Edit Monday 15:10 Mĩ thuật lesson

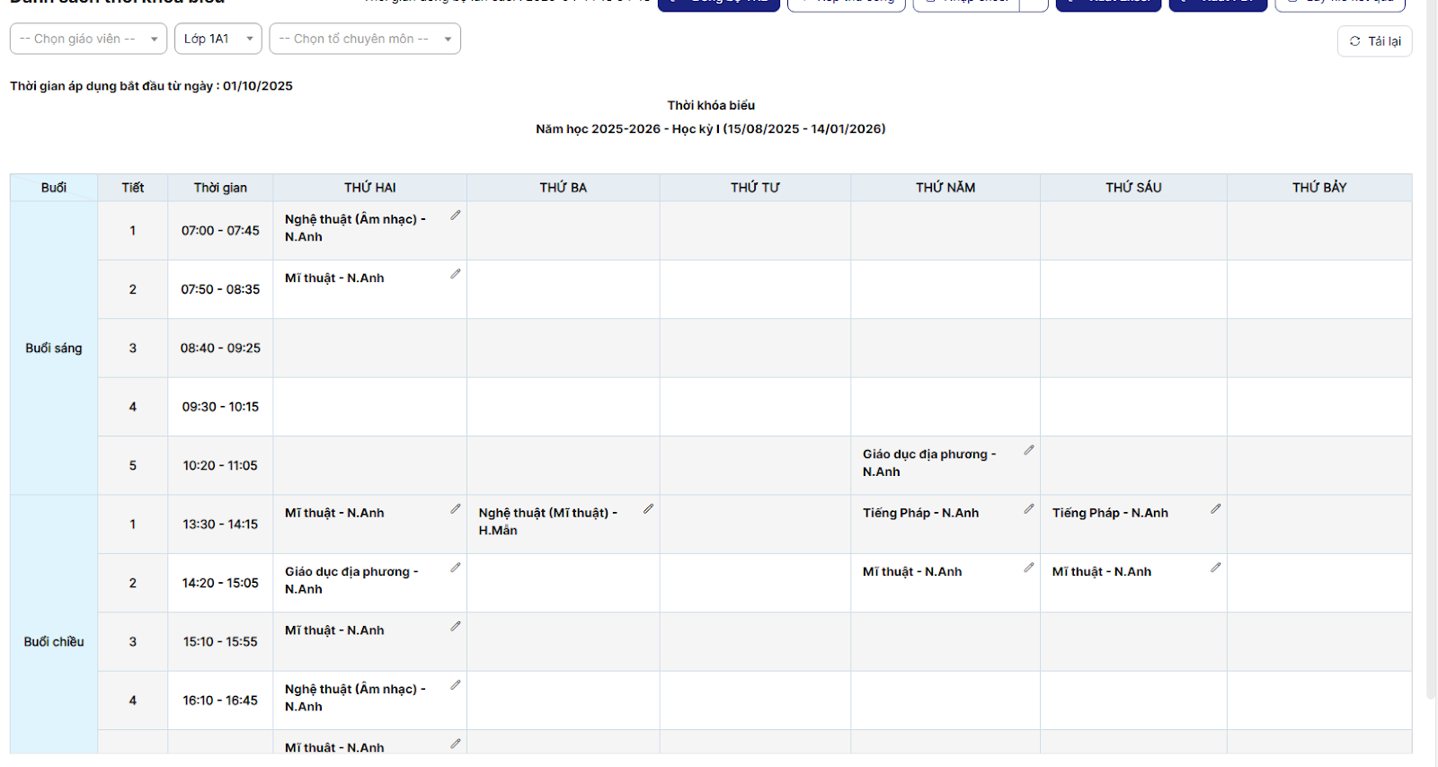456,626
